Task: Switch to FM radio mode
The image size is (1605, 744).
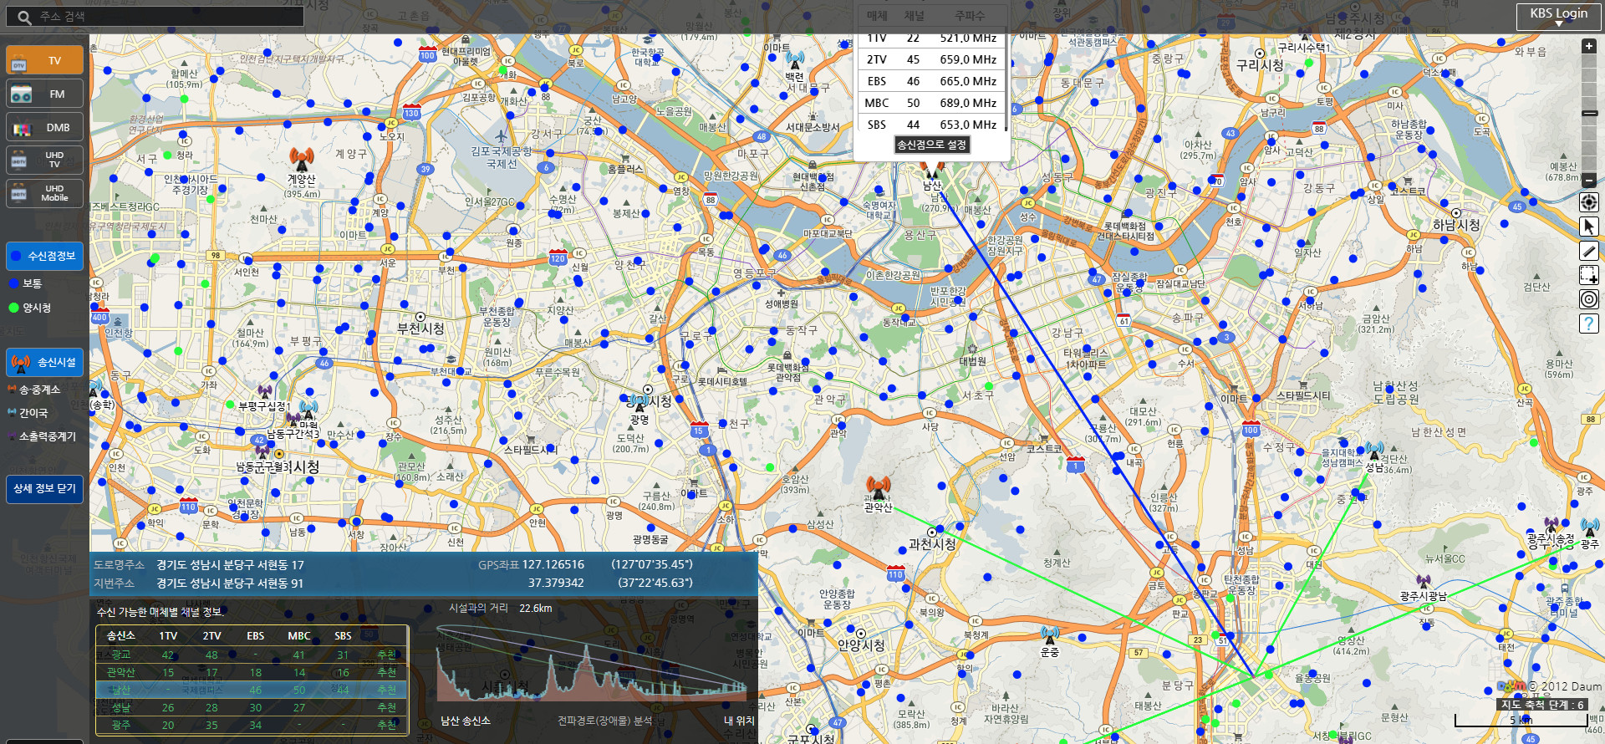Action: click(x=44, y=94)
